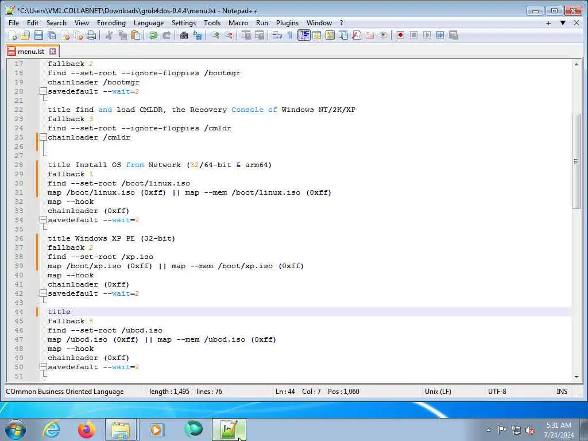Print the document with printer icon
The width and height of the screenshot is (588, 441).
point(91,35)
